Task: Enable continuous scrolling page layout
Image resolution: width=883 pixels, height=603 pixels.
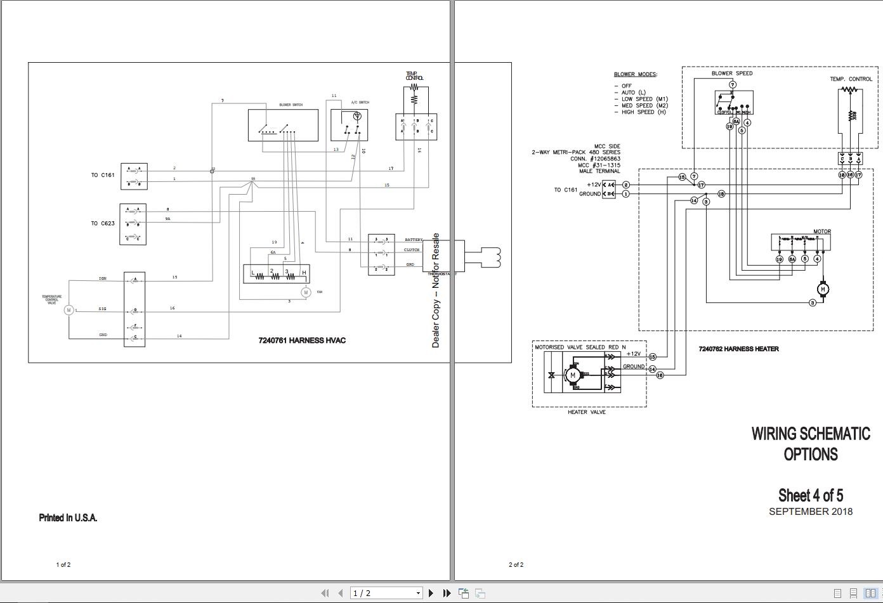Action: pyautogui.click(x=854, y=593)
